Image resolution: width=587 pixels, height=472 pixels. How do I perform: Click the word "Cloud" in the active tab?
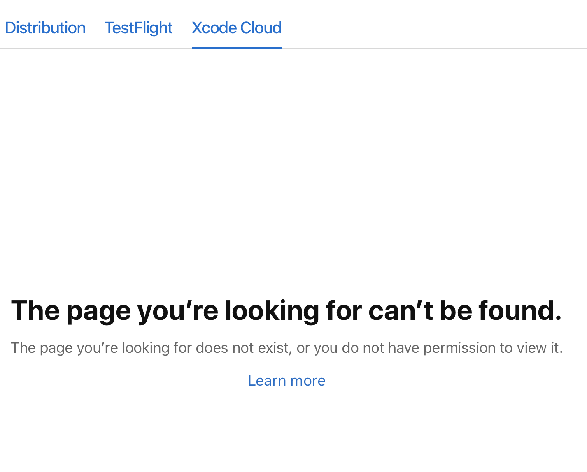pos(261,28)
